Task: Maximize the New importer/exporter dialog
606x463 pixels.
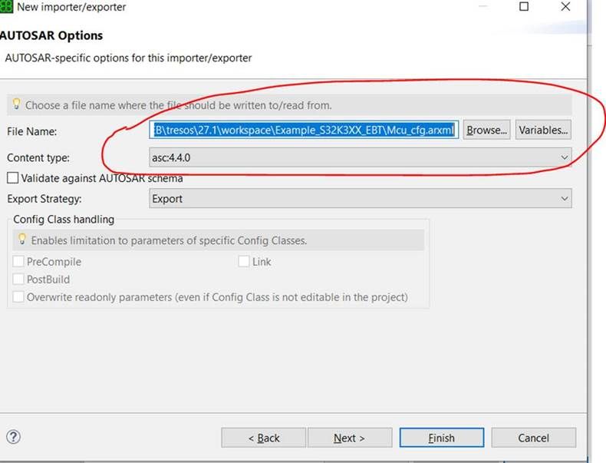Action: pyautogui.click(x=524, y=7)
